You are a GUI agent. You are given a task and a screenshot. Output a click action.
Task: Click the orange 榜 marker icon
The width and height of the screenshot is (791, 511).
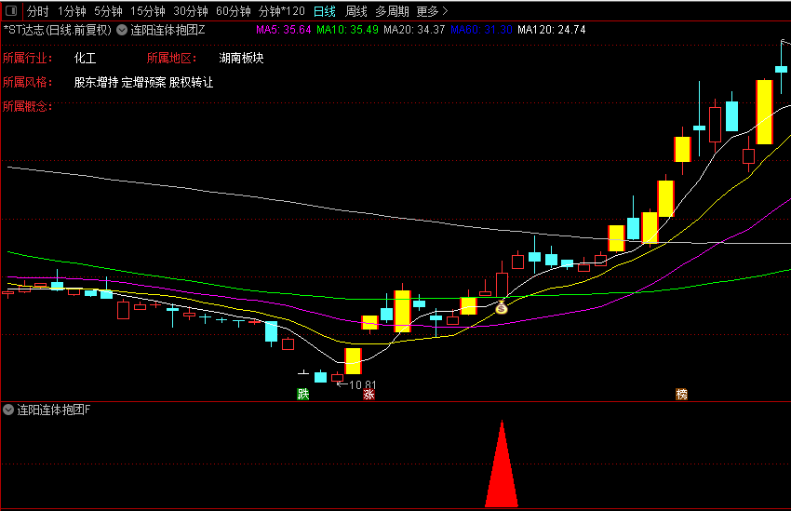[681, 395]
